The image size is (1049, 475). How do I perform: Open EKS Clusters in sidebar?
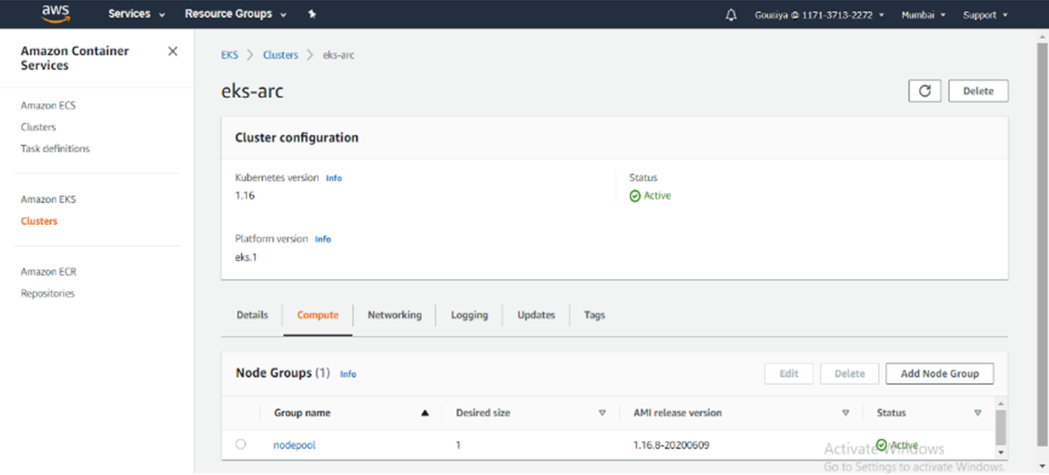point(39,221)
